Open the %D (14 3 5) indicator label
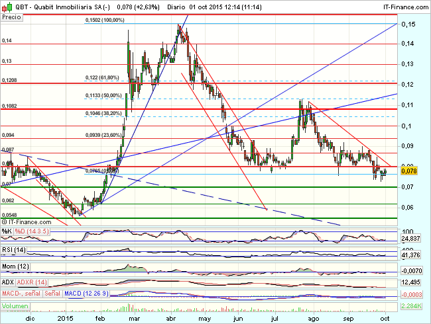This screenshot has width=431, height=324. pos(32,231)
